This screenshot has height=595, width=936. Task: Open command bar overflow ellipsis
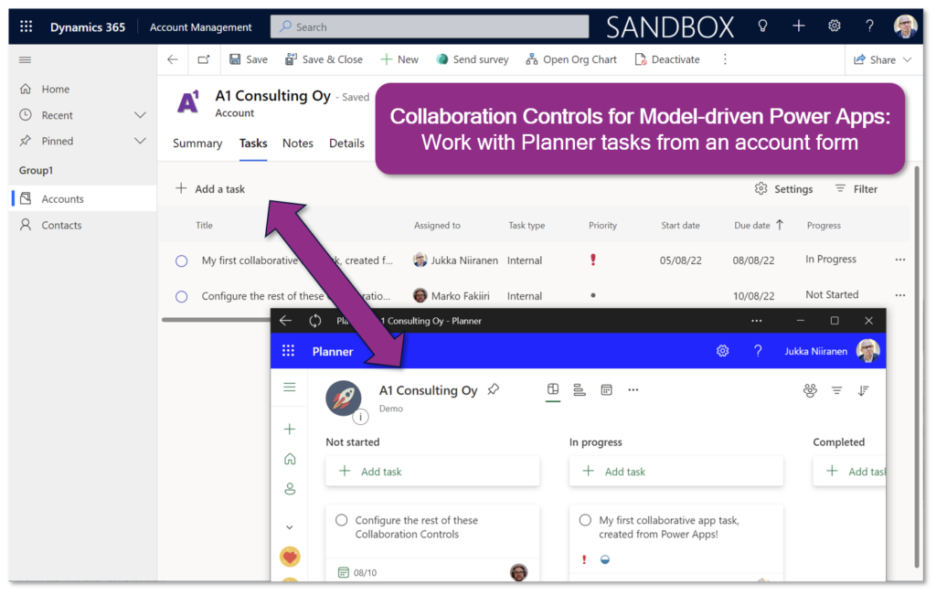(x=725, y=59)
